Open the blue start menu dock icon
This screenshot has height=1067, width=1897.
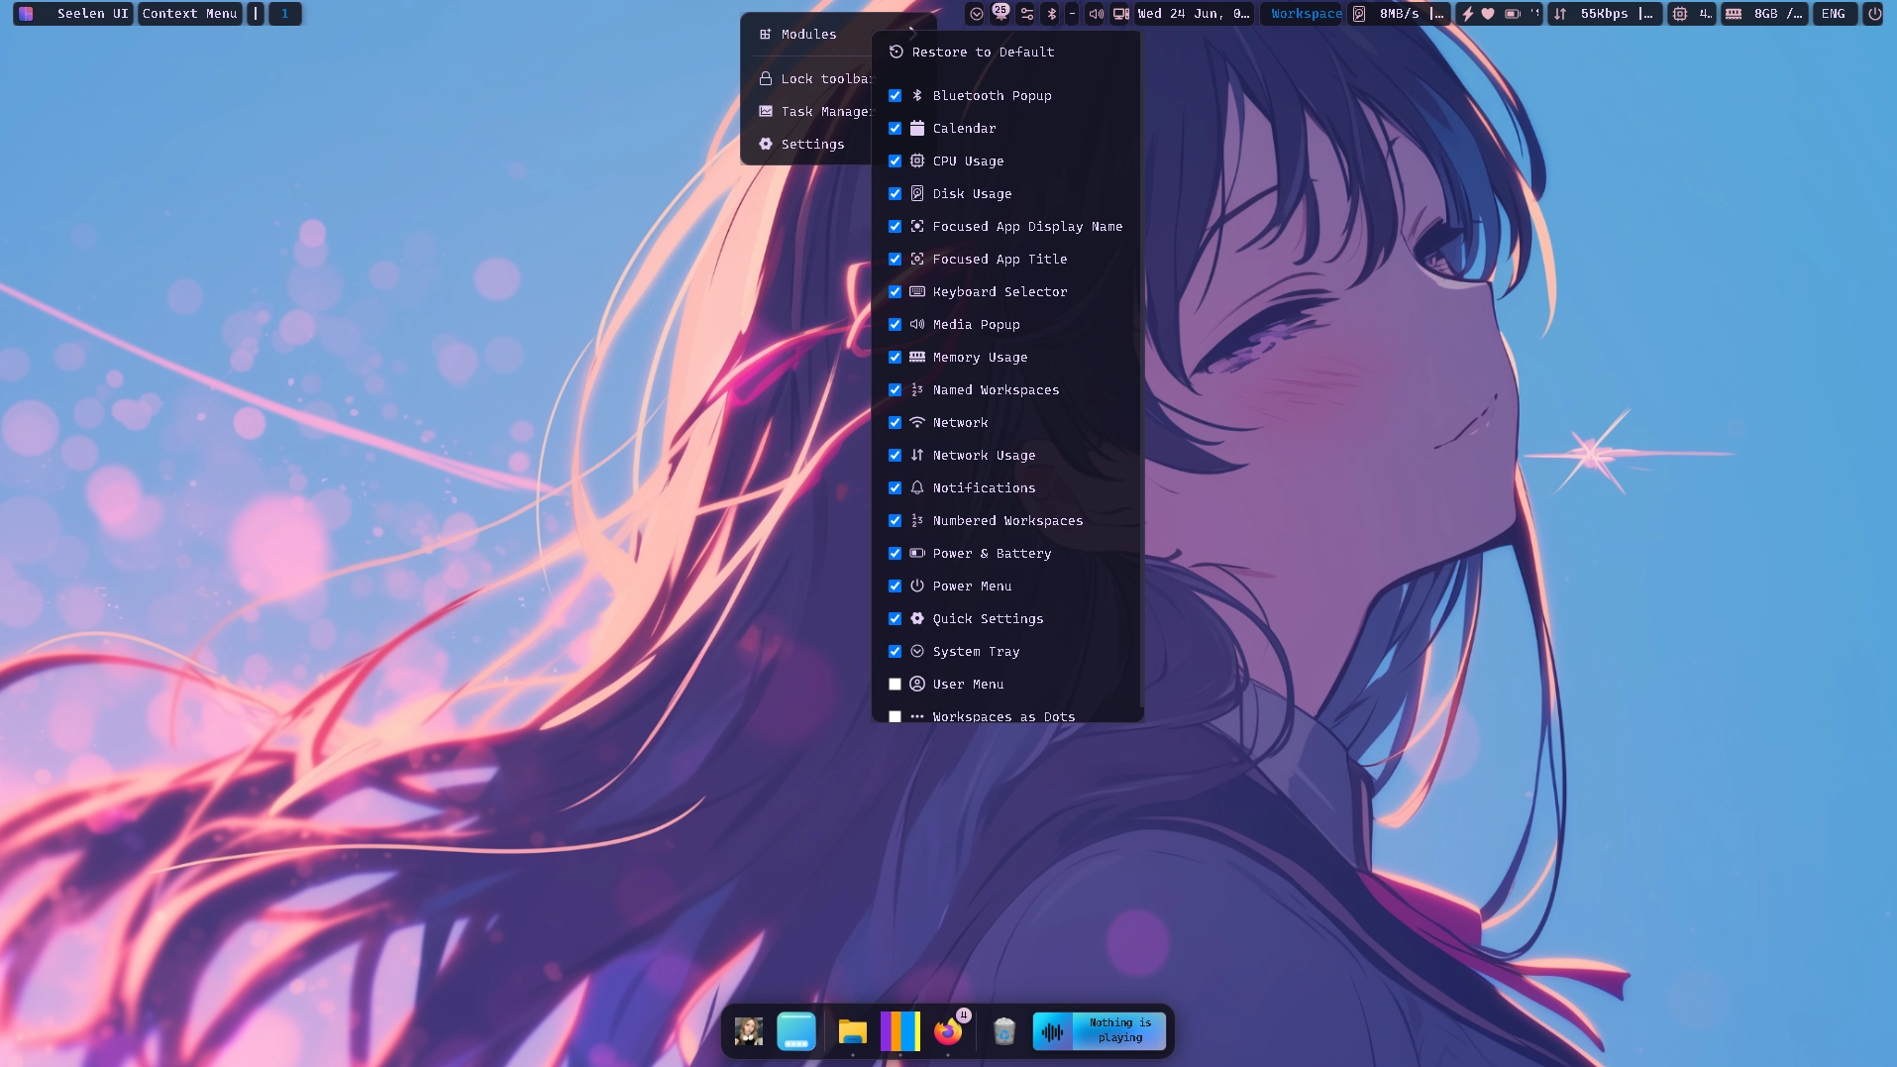796,1031
